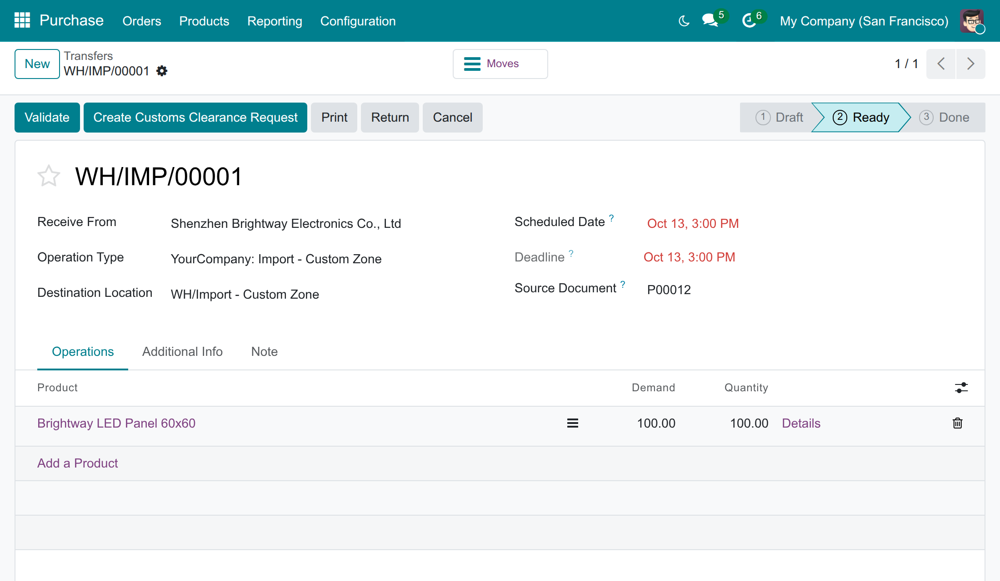
Task: Toggle dark mode moon icon
Action: point(684,21)
